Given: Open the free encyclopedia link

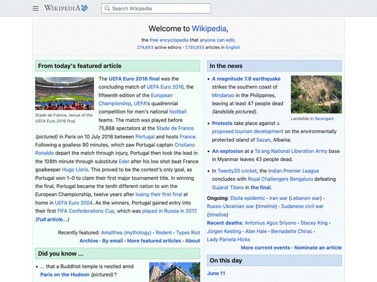Looking at the screenshot, I should (169, 40).
